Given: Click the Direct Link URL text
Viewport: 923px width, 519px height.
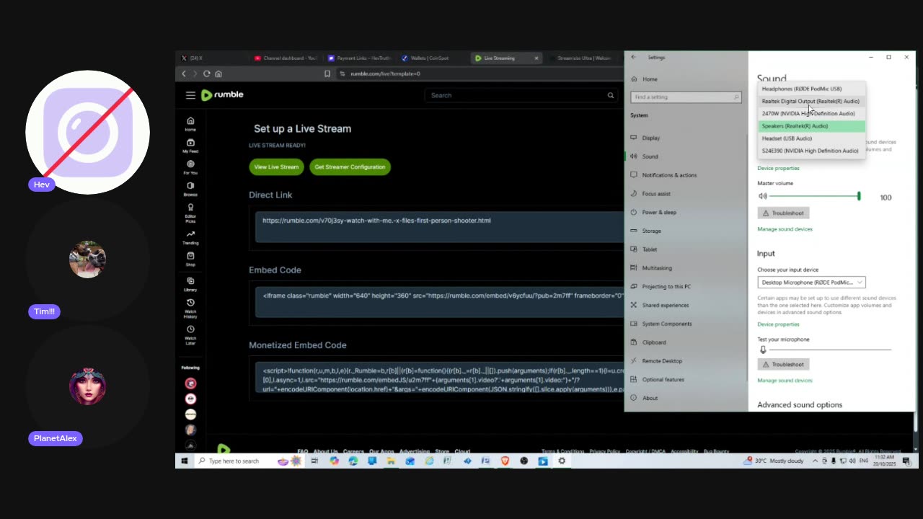Looking at the screenshot, I should point(376,221).
